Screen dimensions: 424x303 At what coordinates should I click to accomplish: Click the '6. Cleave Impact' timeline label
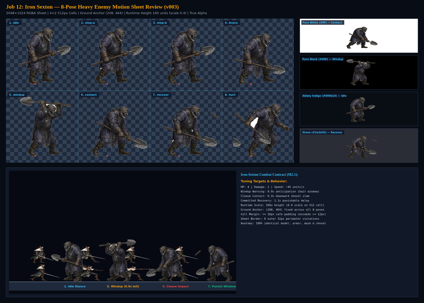click(x=175, y=286)
